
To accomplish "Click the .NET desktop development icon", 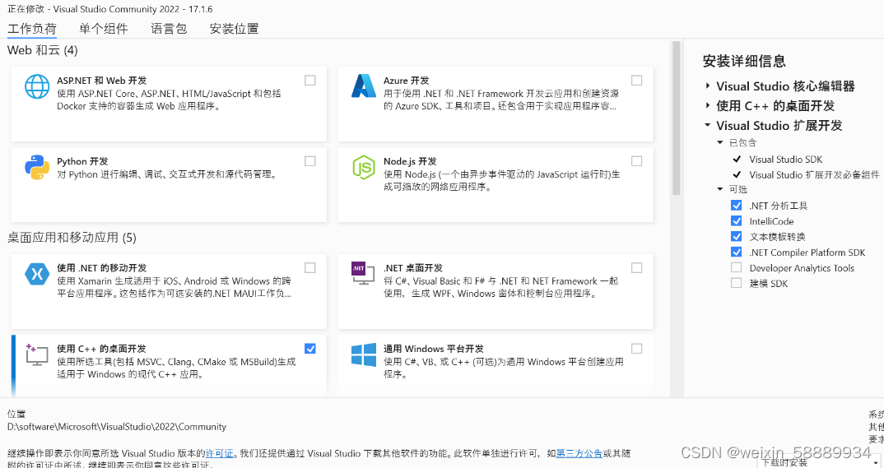I will (363, 273).
